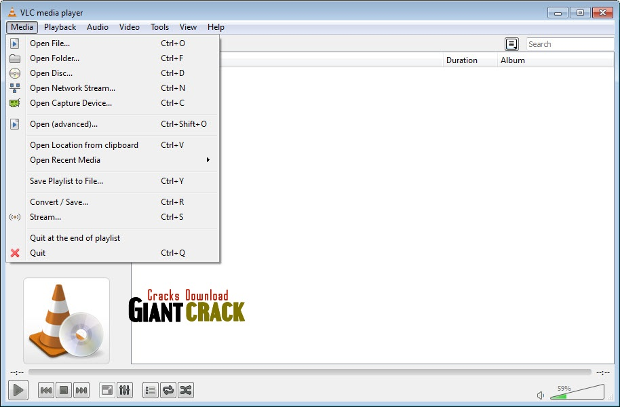Focus the playlist Search field
The image size is (620, 407).
pos(570,44)
